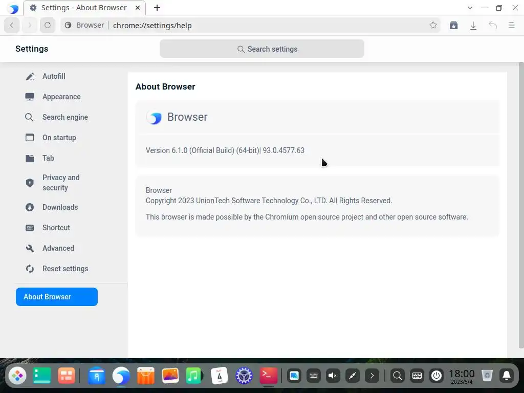Select the About Browser sidebar button
524x393 pixels.
pos(57,297)
